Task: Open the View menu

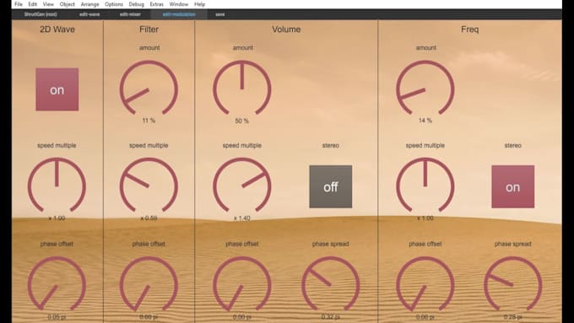Action: tap(48, 4)
